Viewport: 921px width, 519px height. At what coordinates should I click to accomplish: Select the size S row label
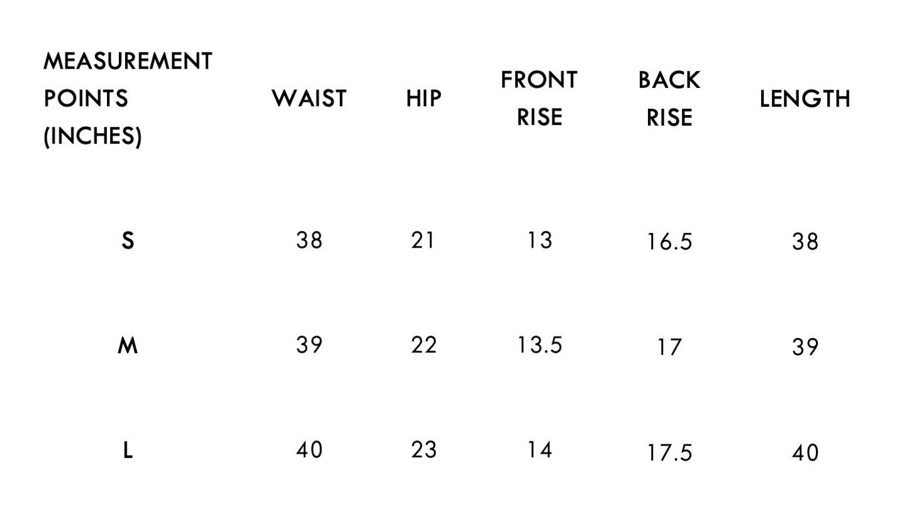pyautogui.click(x=128, y=241)
